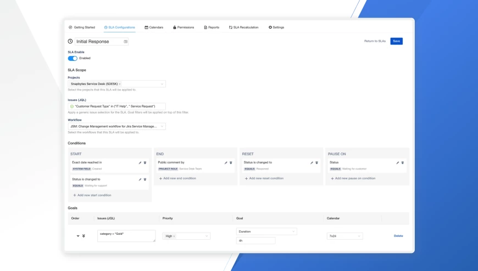478x271 pixels.
Task: Click Add new end condition
Action: [x=177, y=178]
